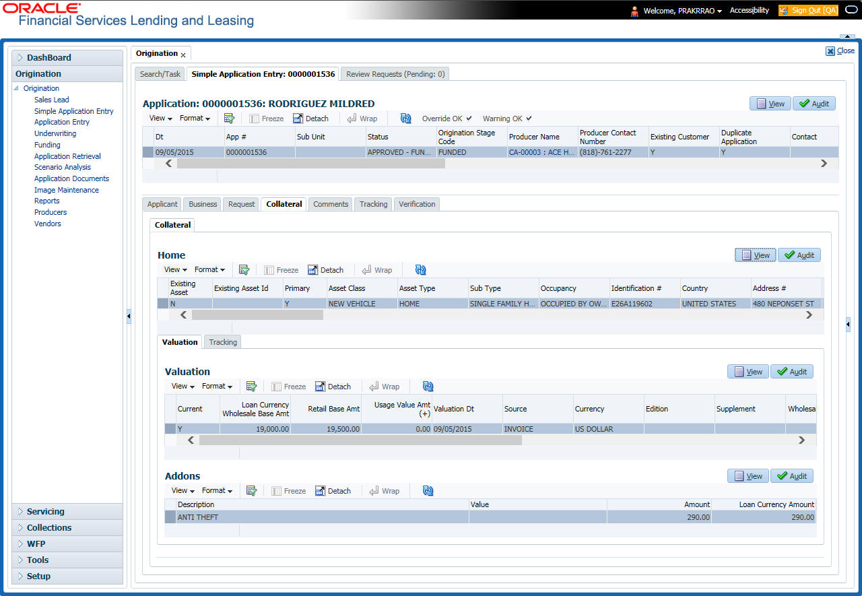
Task: Go to the Request tab
Action: [241, 204]
